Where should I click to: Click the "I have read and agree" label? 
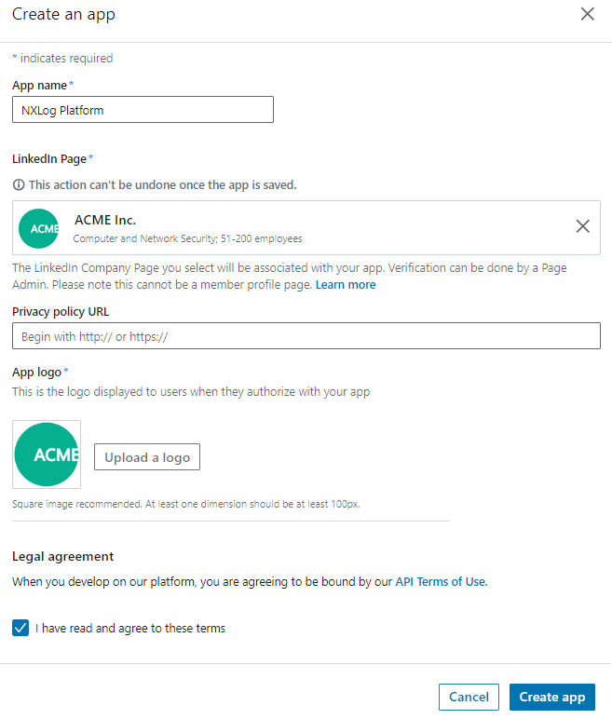[130, 629]
